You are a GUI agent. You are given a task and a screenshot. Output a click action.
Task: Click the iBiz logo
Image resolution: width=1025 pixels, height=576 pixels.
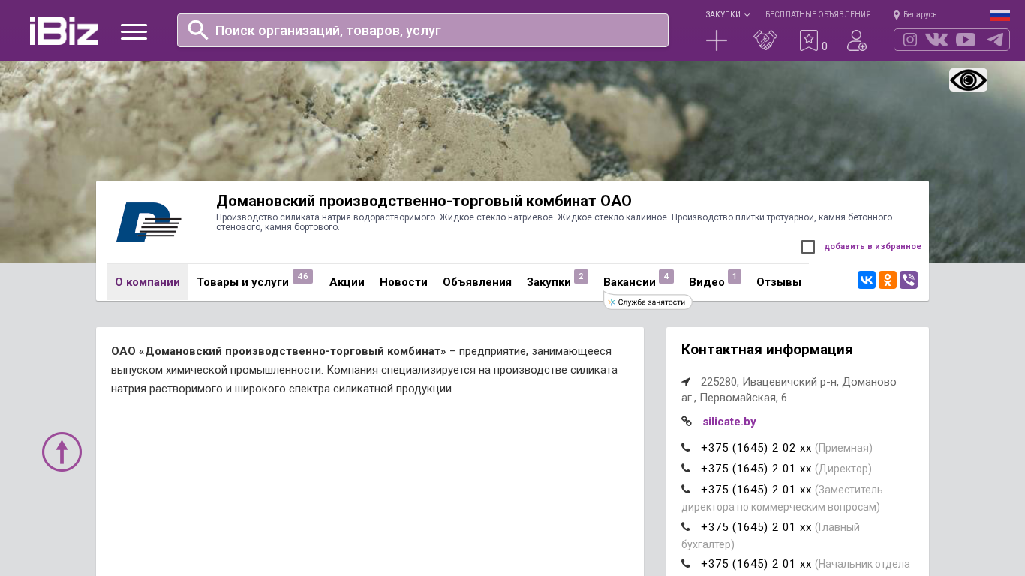[64, 31]
